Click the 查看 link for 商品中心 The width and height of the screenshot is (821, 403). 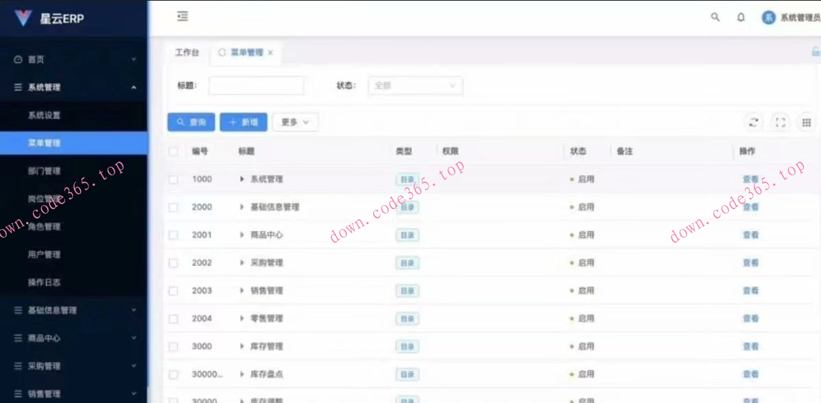pyautogui.click(x=750, y=234)
